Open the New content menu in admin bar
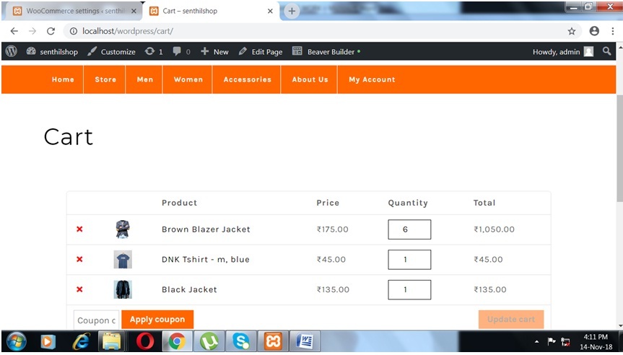 pyautogui.click(x=214, y=51)
